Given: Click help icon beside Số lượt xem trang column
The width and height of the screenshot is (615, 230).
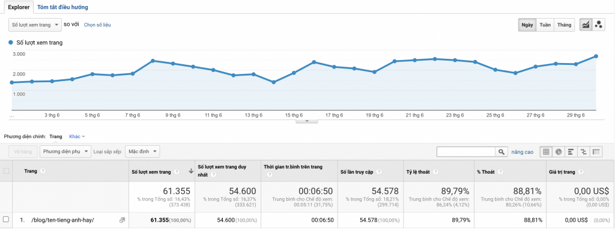Looking at the screenshot, I should (177, 172).
